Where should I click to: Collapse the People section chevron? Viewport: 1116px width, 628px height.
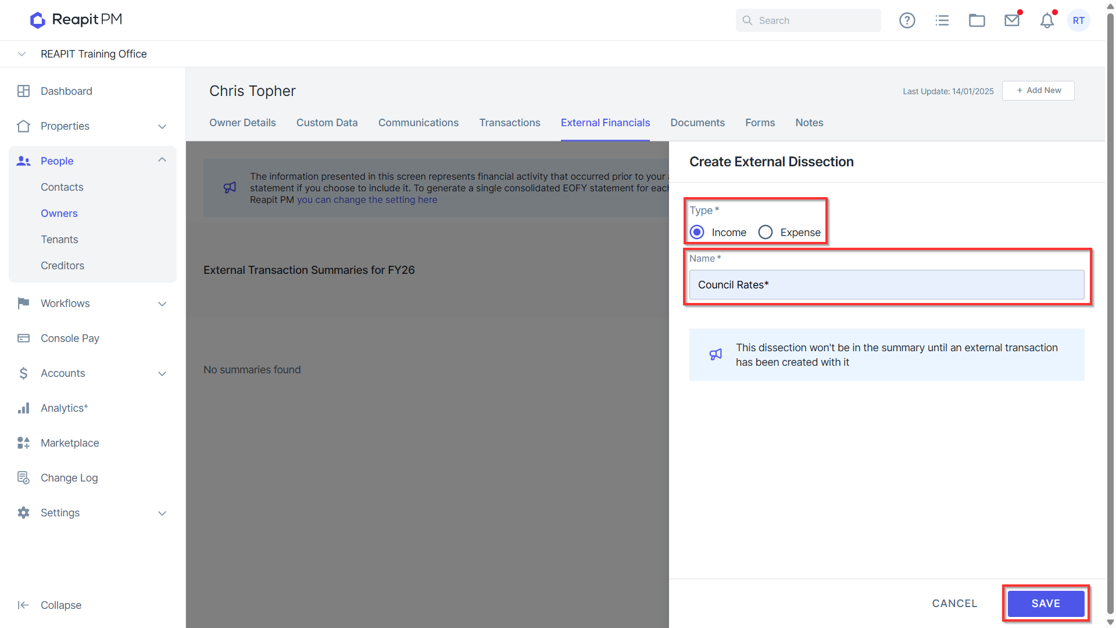(162, 160)
